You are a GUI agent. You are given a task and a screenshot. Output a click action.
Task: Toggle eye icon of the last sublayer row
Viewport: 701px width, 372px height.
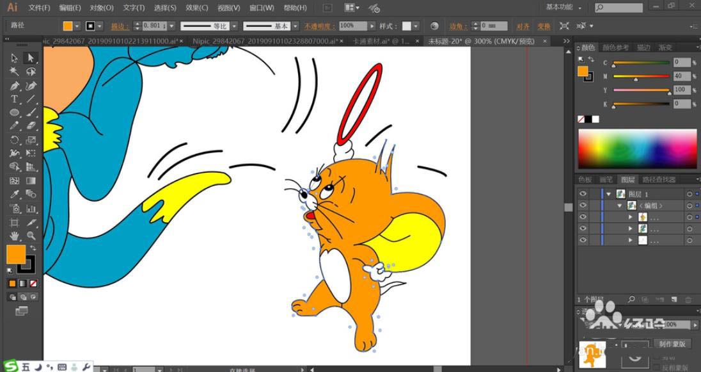point(583,240)
